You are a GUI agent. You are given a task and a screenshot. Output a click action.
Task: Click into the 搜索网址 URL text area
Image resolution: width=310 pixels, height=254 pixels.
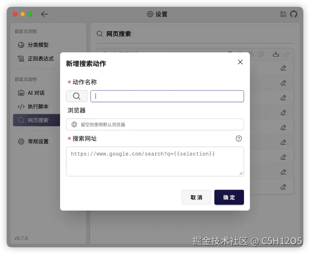pos(155,161)
